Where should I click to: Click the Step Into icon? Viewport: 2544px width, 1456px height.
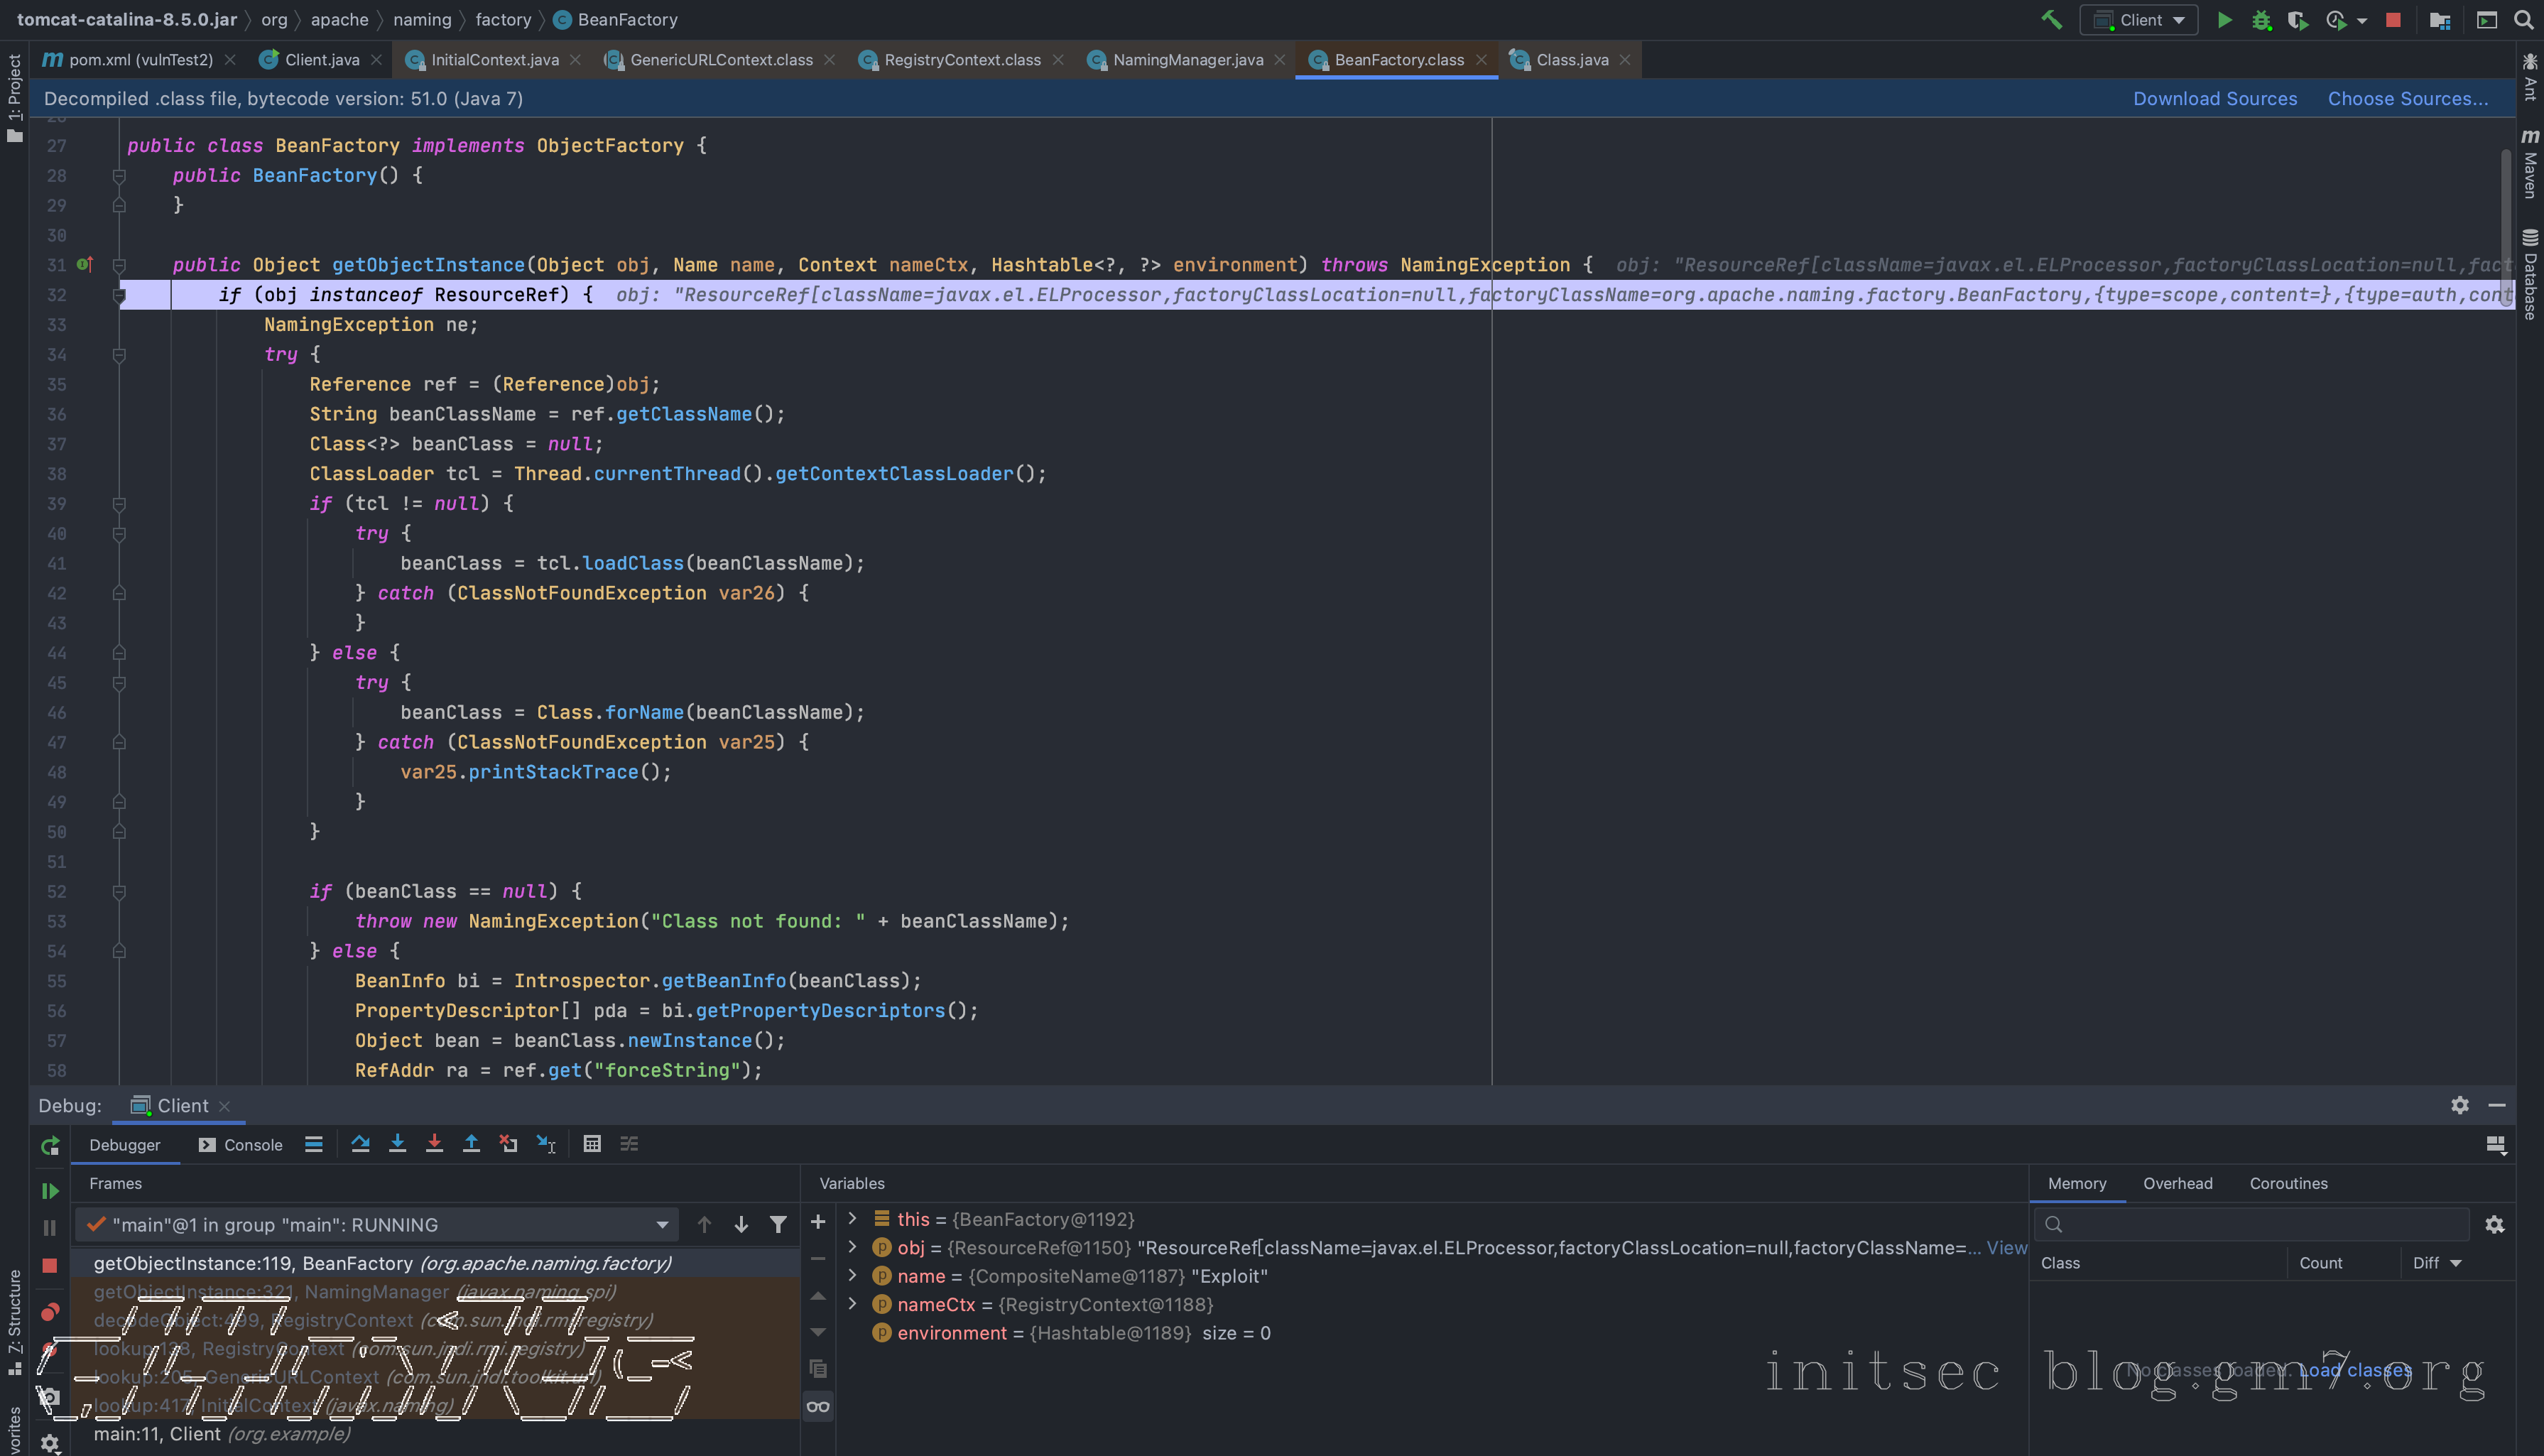[397, 1144]
